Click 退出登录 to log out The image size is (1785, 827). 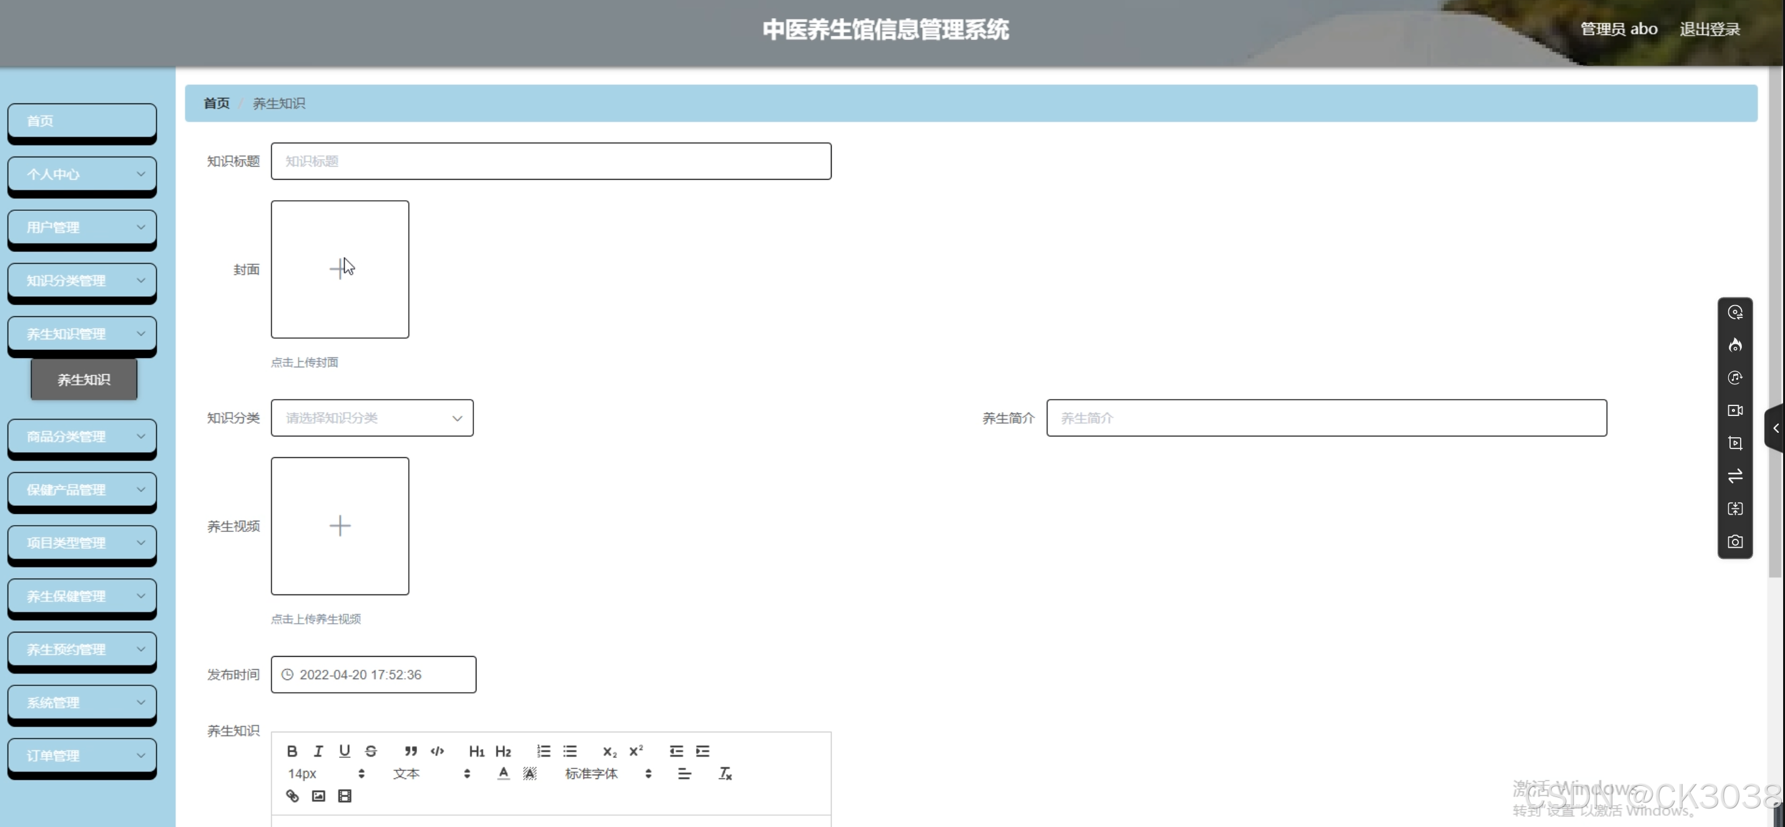click(1709, 29)
